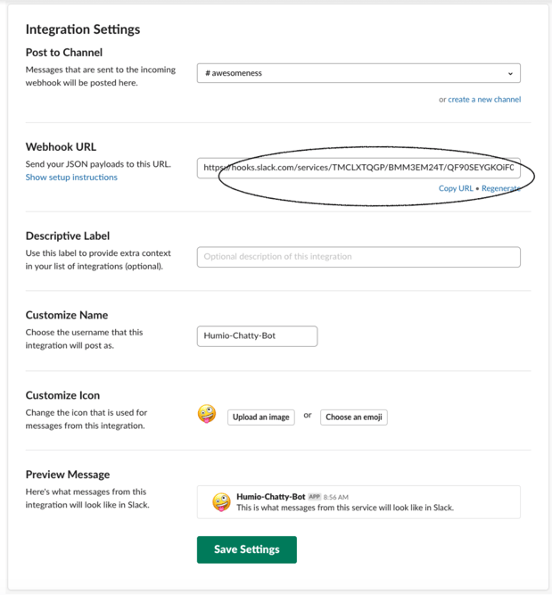This screenshot has height=595, width=552.
Task: Copy URL of the webhook
Action: coord(456,189)
